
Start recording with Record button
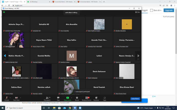[77, 98]
